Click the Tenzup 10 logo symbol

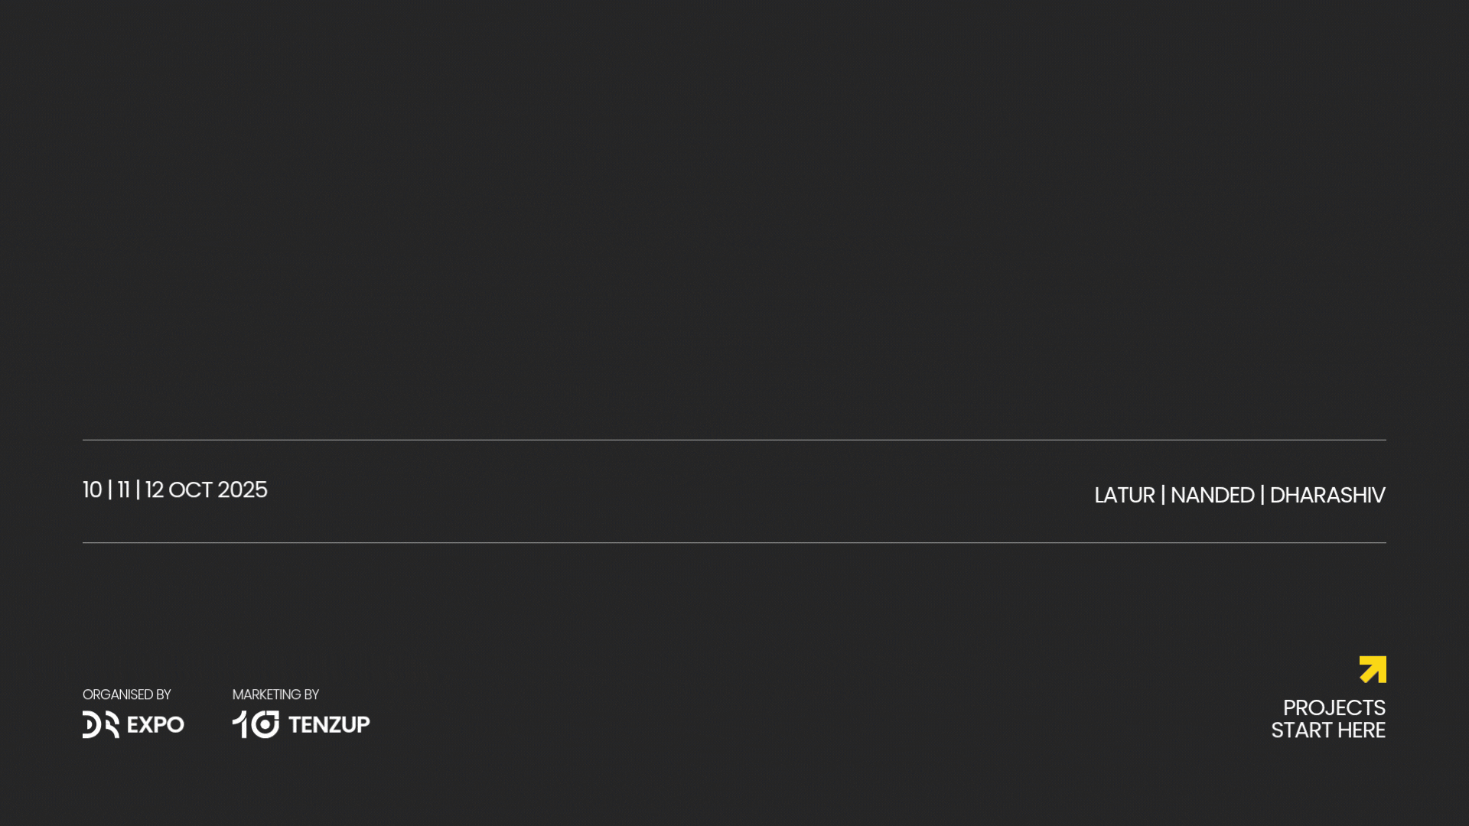[256, 724]
